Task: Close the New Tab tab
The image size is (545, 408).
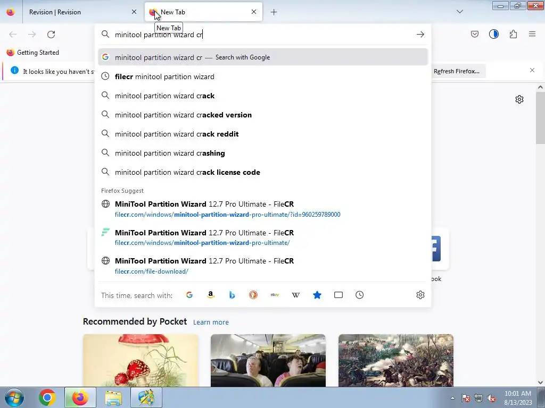Action: [x=254, y=12]
